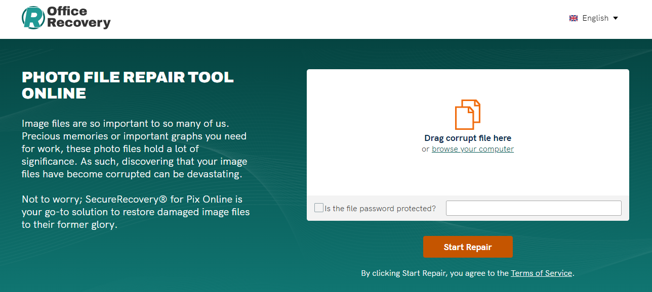This screenshot has height=292, width=652.
Task: Open the Terms of Service link
Action: [541, 273]
